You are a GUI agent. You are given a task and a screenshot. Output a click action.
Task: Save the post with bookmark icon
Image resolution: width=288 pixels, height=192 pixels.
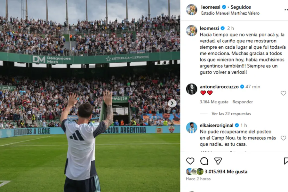pos(286,161)
